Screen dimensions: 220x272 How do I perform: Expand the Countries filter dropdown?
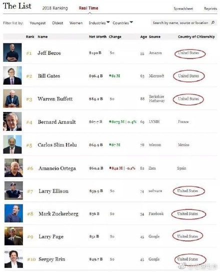tap(122, 23)
